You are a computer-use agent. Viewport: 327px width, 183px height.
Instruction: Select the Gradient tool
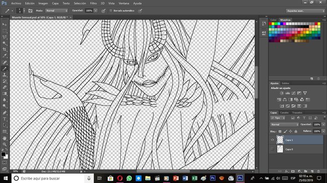[5, 94]
